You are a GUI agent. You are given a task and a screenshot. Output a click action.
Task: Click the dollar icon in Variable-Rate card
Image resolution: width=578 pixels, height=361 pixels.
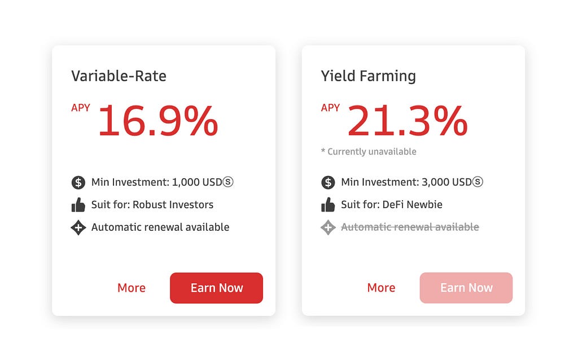[x=78, y=182]
